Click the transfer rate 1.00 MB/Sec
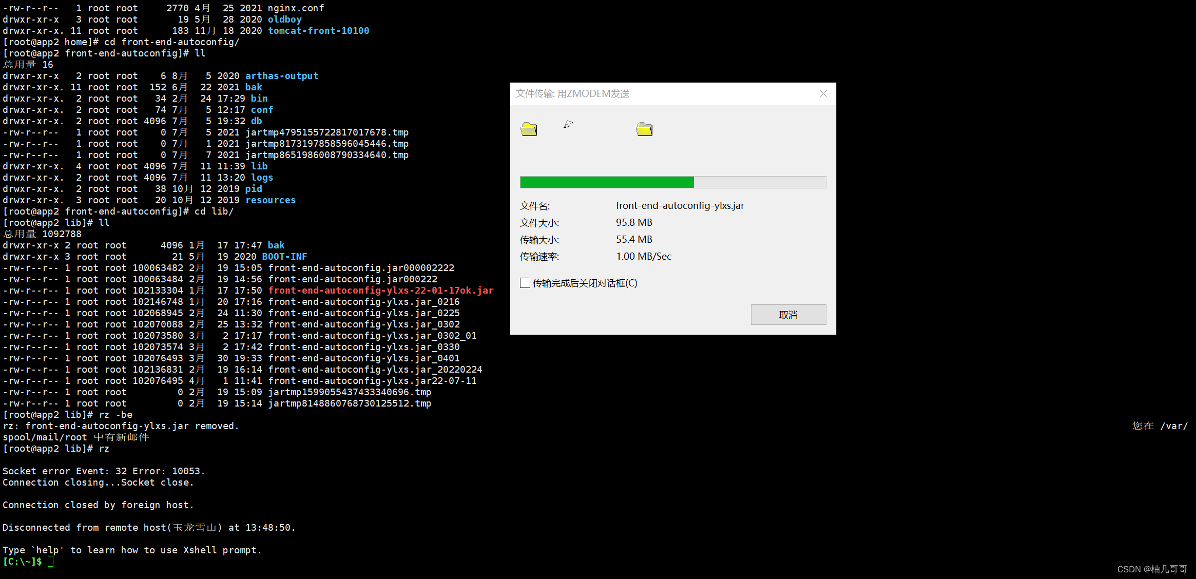1196x579 pixels. pyautogui.click(x=644, y=256)
